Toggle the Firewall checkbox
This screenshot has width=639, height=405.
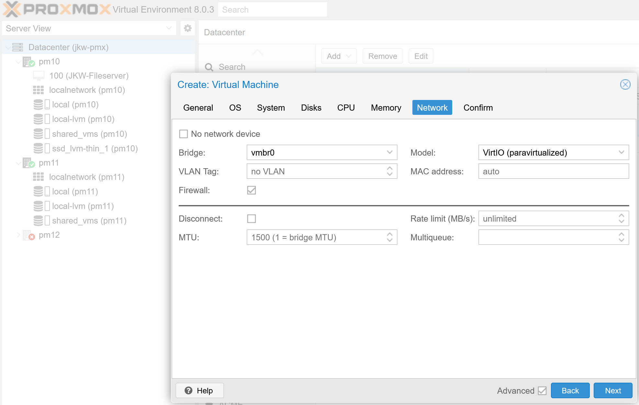(251, 190)
